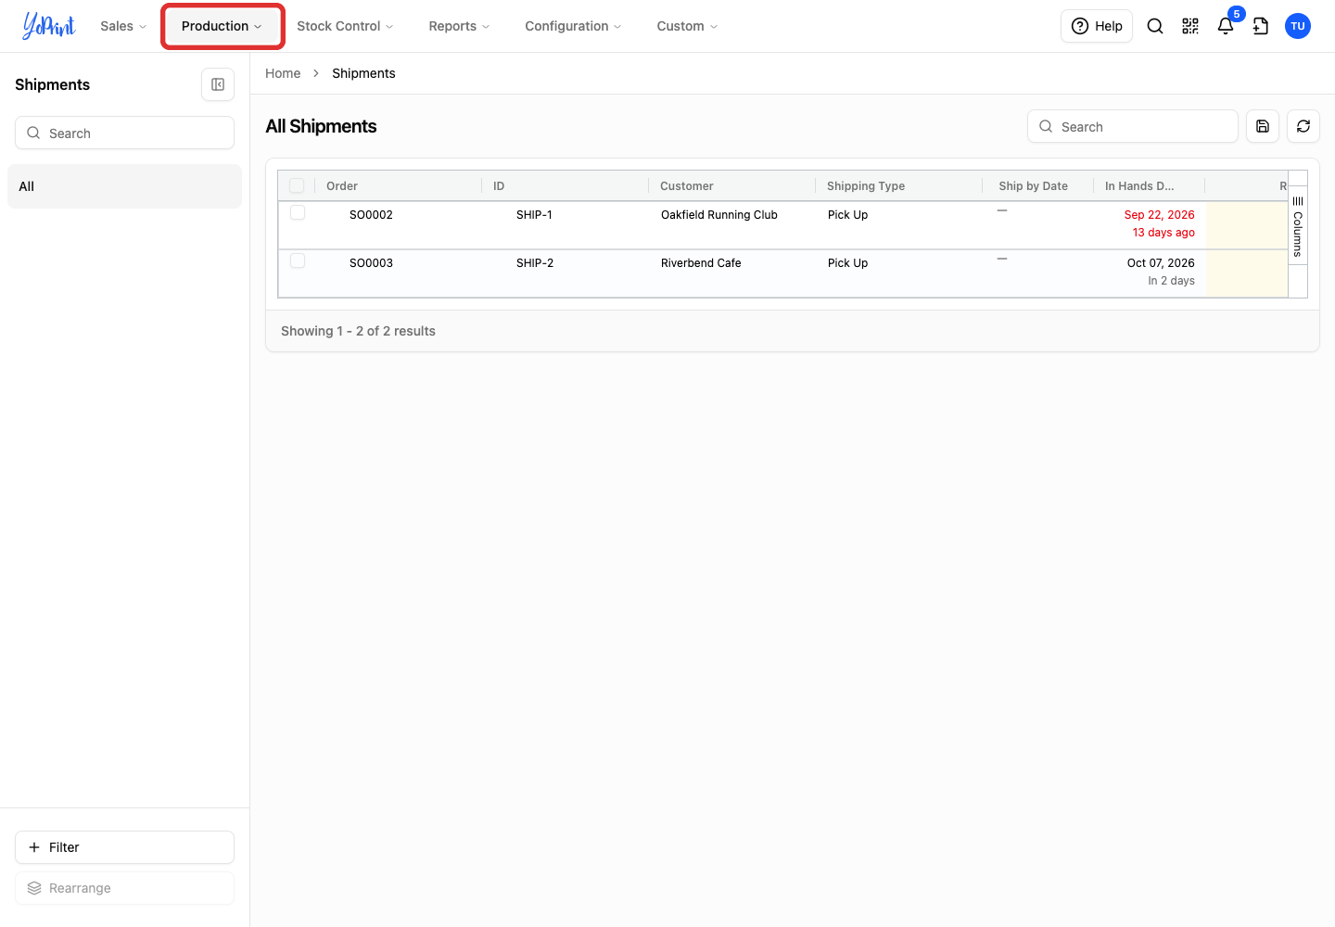Click the Rearrange button
The width and height of the screenshot is (1335, 927).
point(124,888)
